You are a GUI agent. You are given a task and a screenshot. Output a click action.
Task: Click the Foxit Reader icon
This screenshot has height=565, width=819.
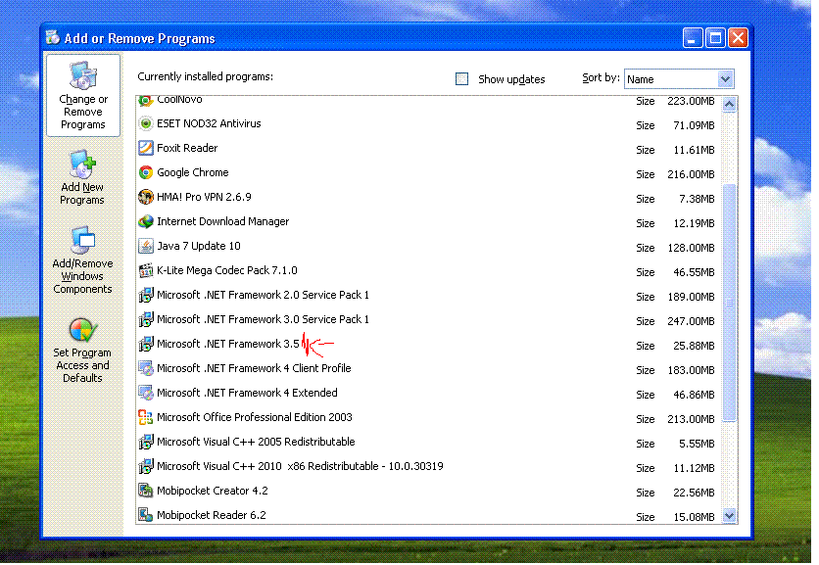click(146, 148)
